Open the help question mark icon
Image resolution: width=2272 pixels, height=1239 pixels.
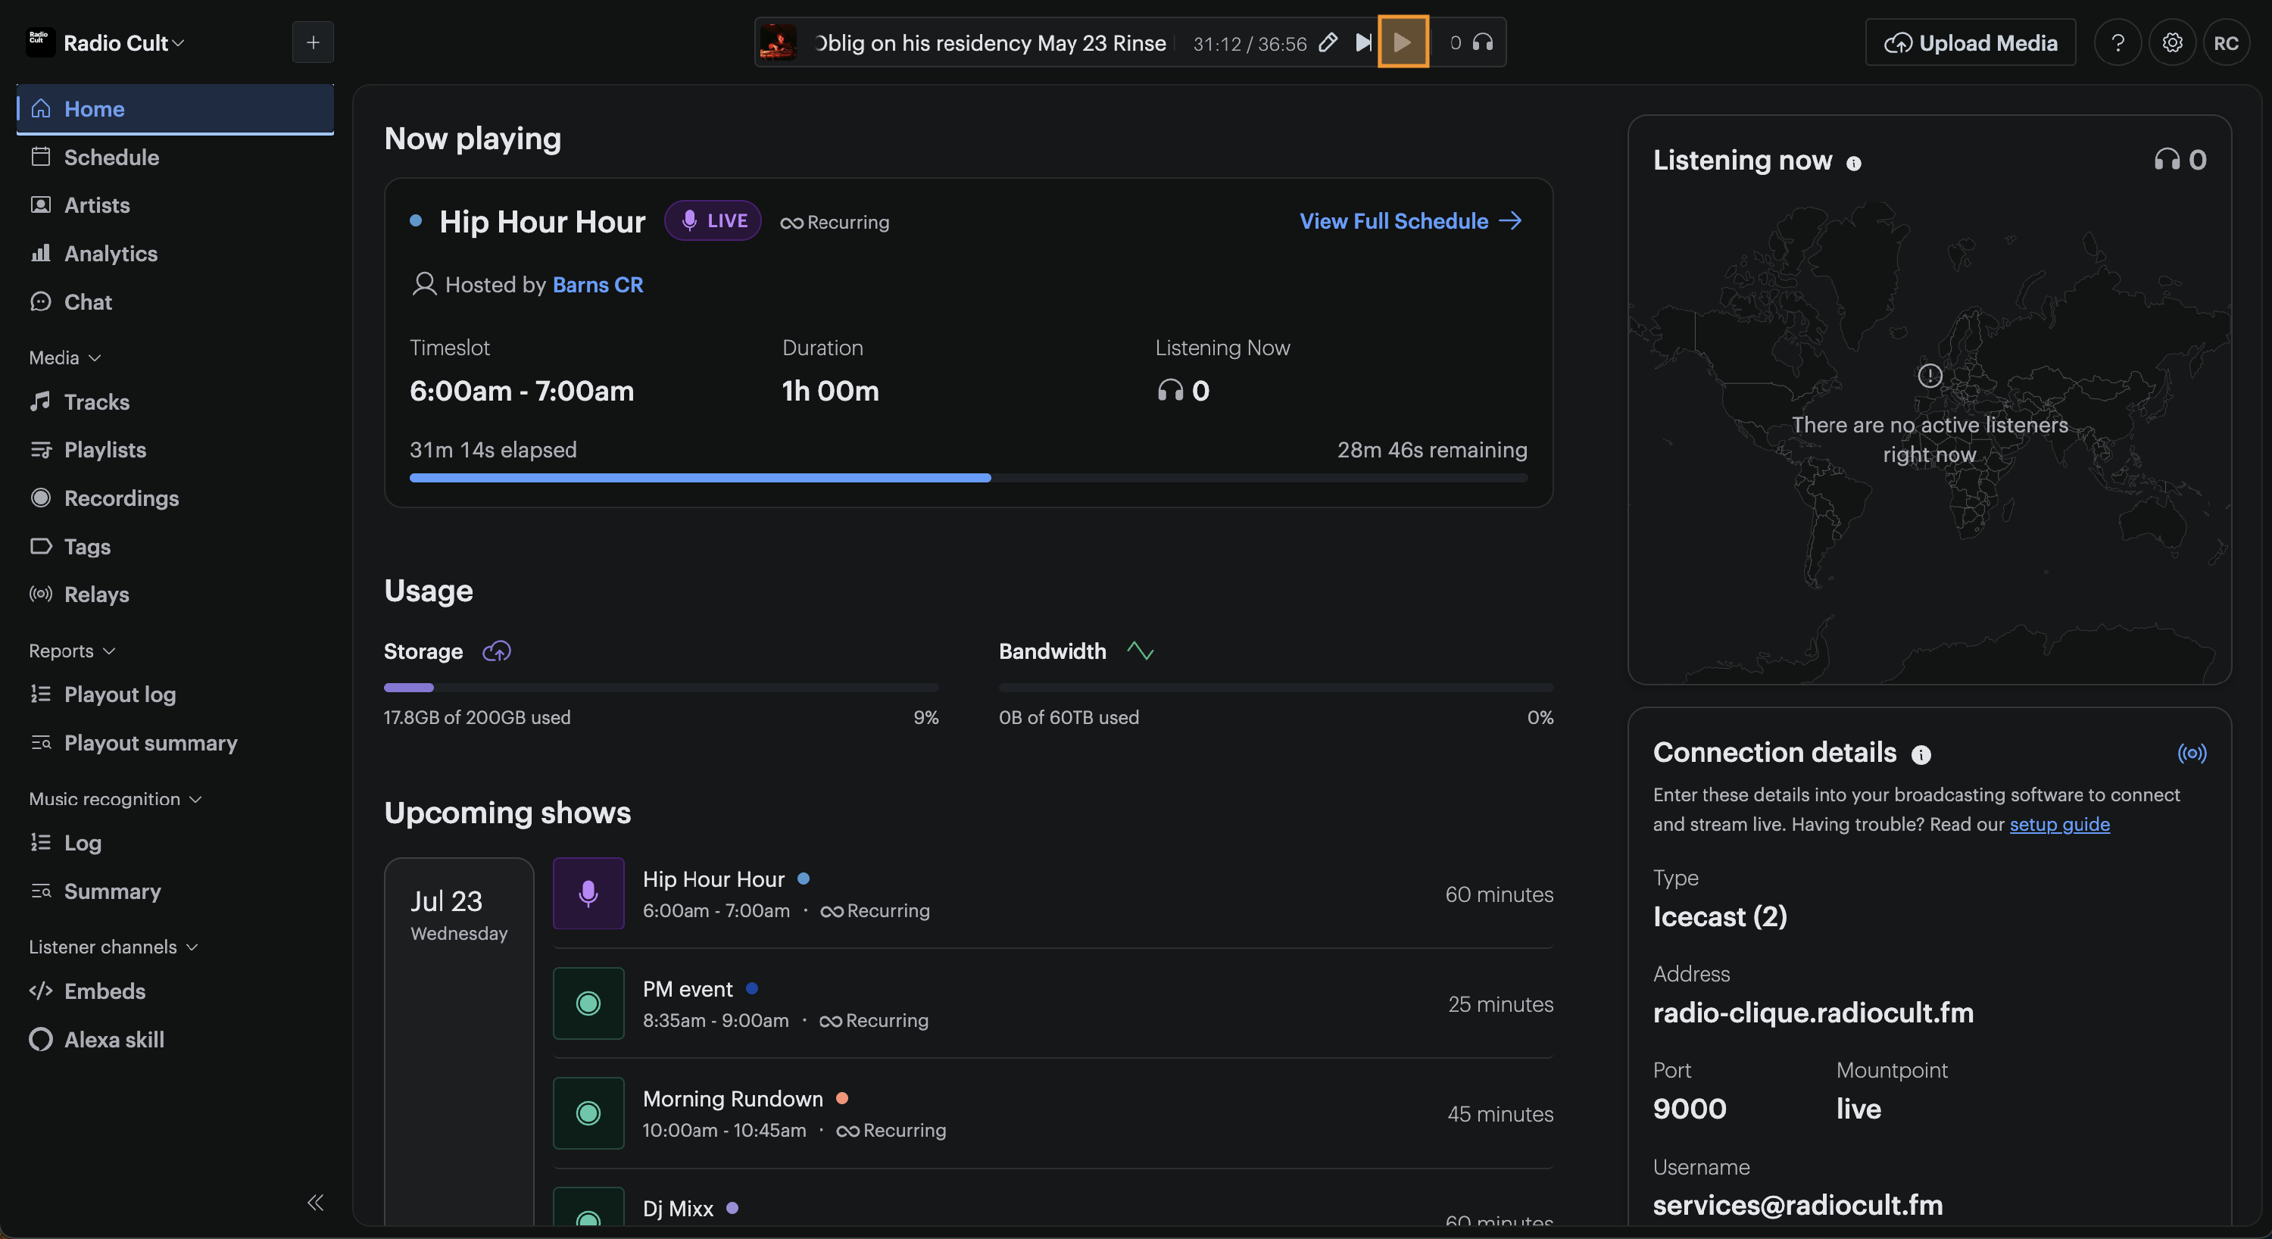[x=2118, y=42]
